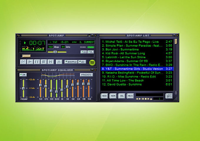Screen dimensions: 200x141
Task: Click the playlist scrollbar handle
Action: click(x=176, y=41)
